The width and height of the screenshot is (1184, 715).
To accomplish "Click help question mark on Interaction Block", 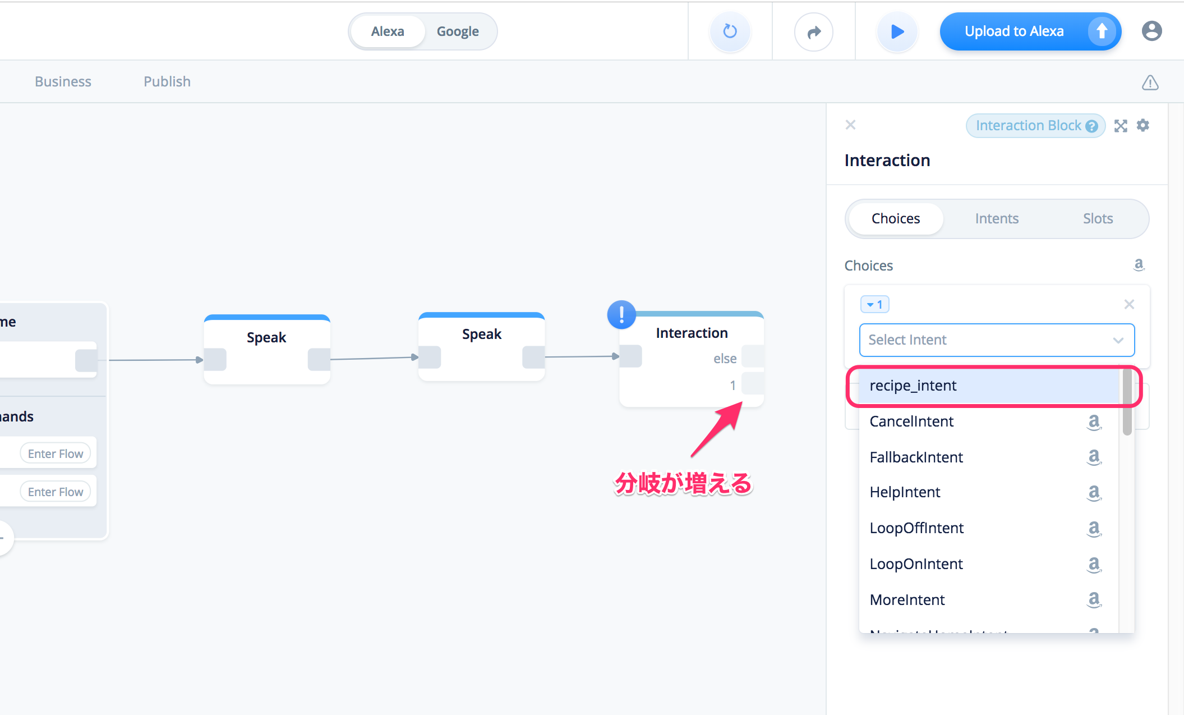I will click(1091, 126).
